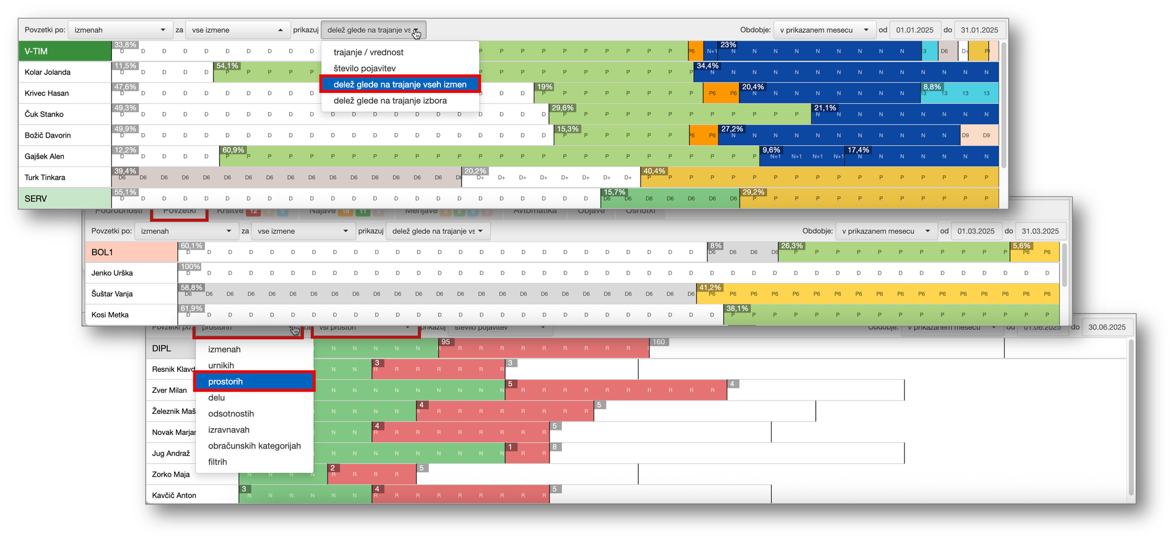Pick 'delež glede na trajanje vseh izmen'
This screenshot has height=541, width=1173.
click(399, 84)
